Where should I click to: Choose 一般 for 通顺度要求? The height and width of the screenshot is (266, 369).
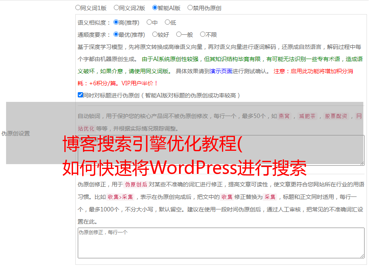[x=179, y=34]
